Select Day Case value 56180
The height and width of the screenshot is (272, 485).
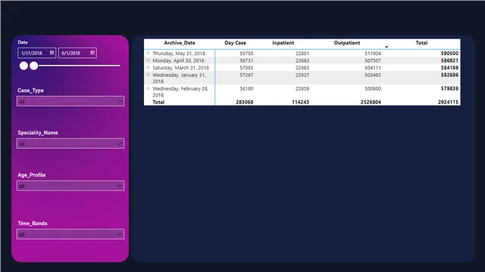click(246, 88)
